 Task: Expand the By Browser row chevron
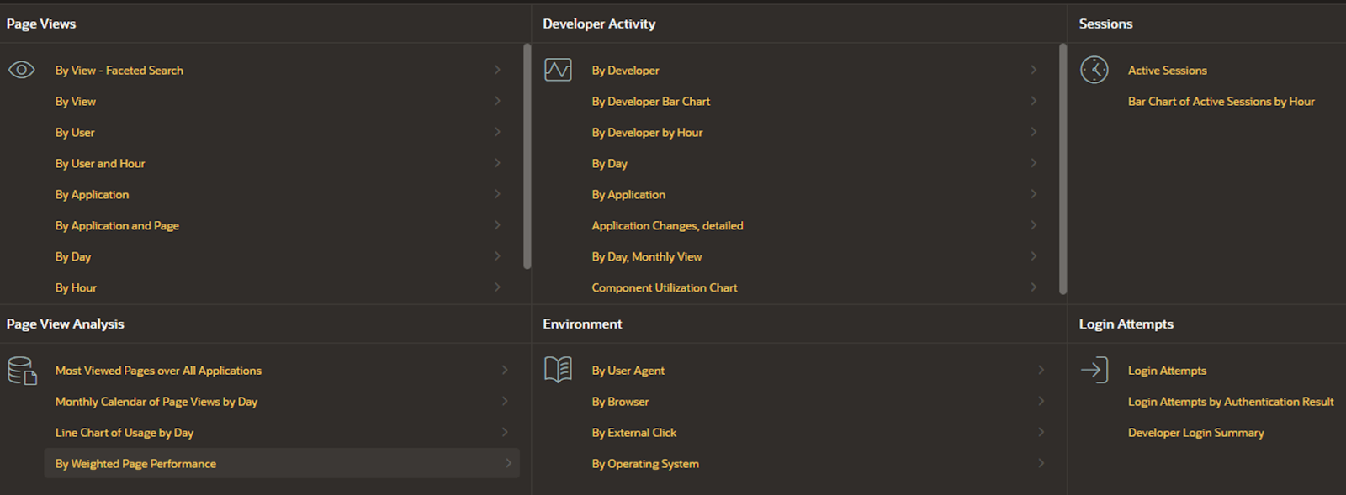click(1041, 401)
